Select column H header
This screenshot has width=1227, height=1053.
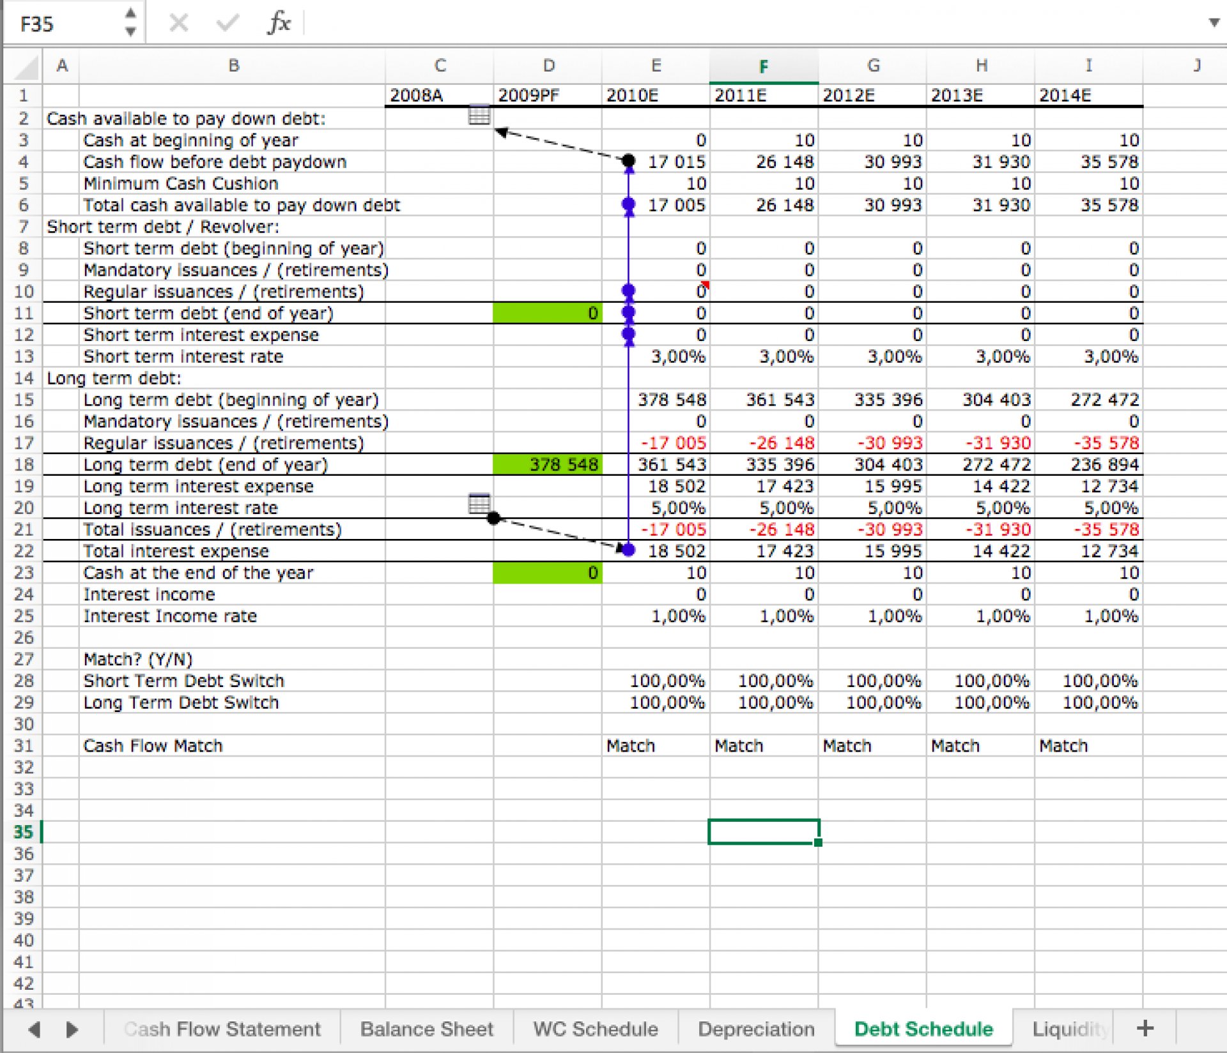pos(980,66)
